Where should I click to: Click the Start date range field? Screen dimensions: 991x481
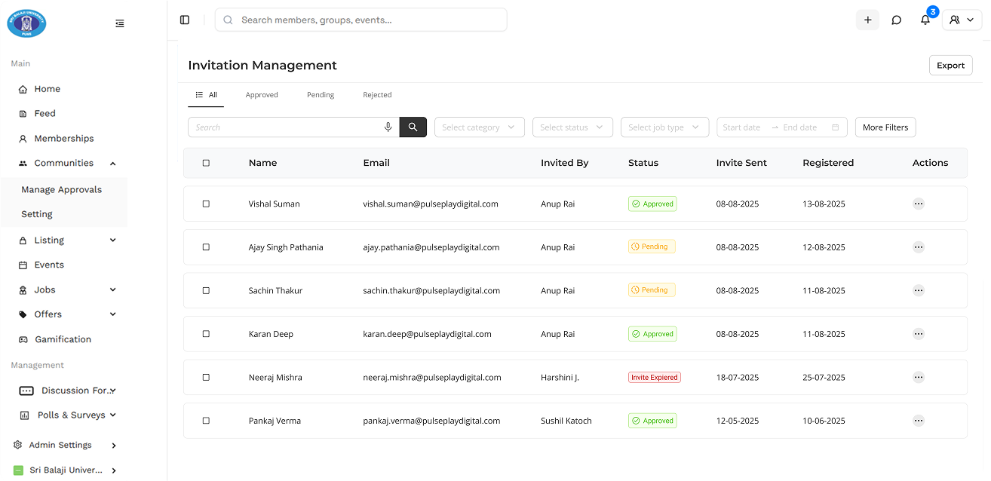pyautogui.click(x=743, y=127)
